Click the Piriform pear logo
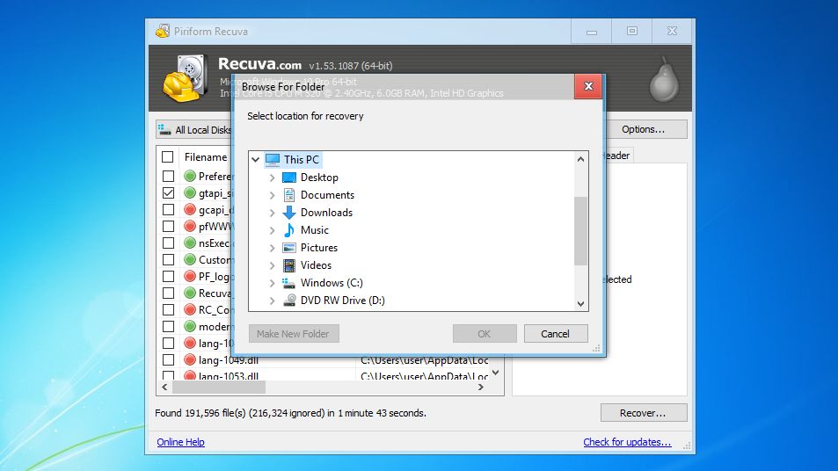Image resolution: width=838 pixels, height=471 pixels. (664, 80)
